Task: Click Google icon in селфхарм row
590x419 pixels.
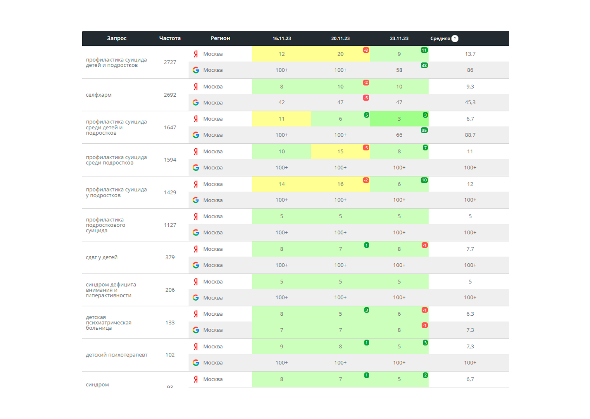Action: 196,103
